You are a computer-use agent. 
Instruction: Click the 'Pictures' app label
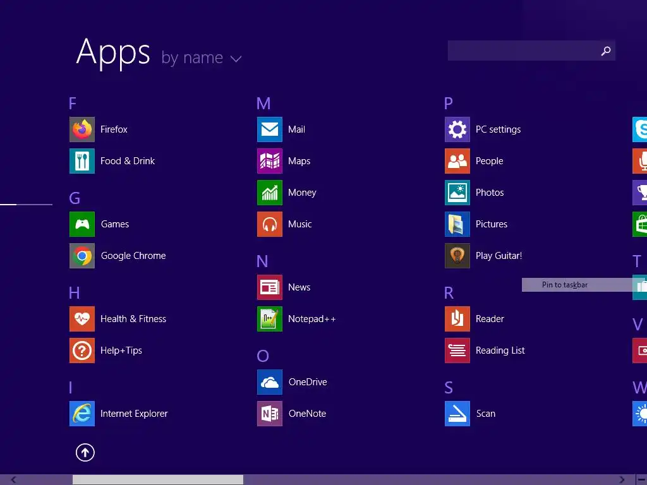tap(492, 224)
